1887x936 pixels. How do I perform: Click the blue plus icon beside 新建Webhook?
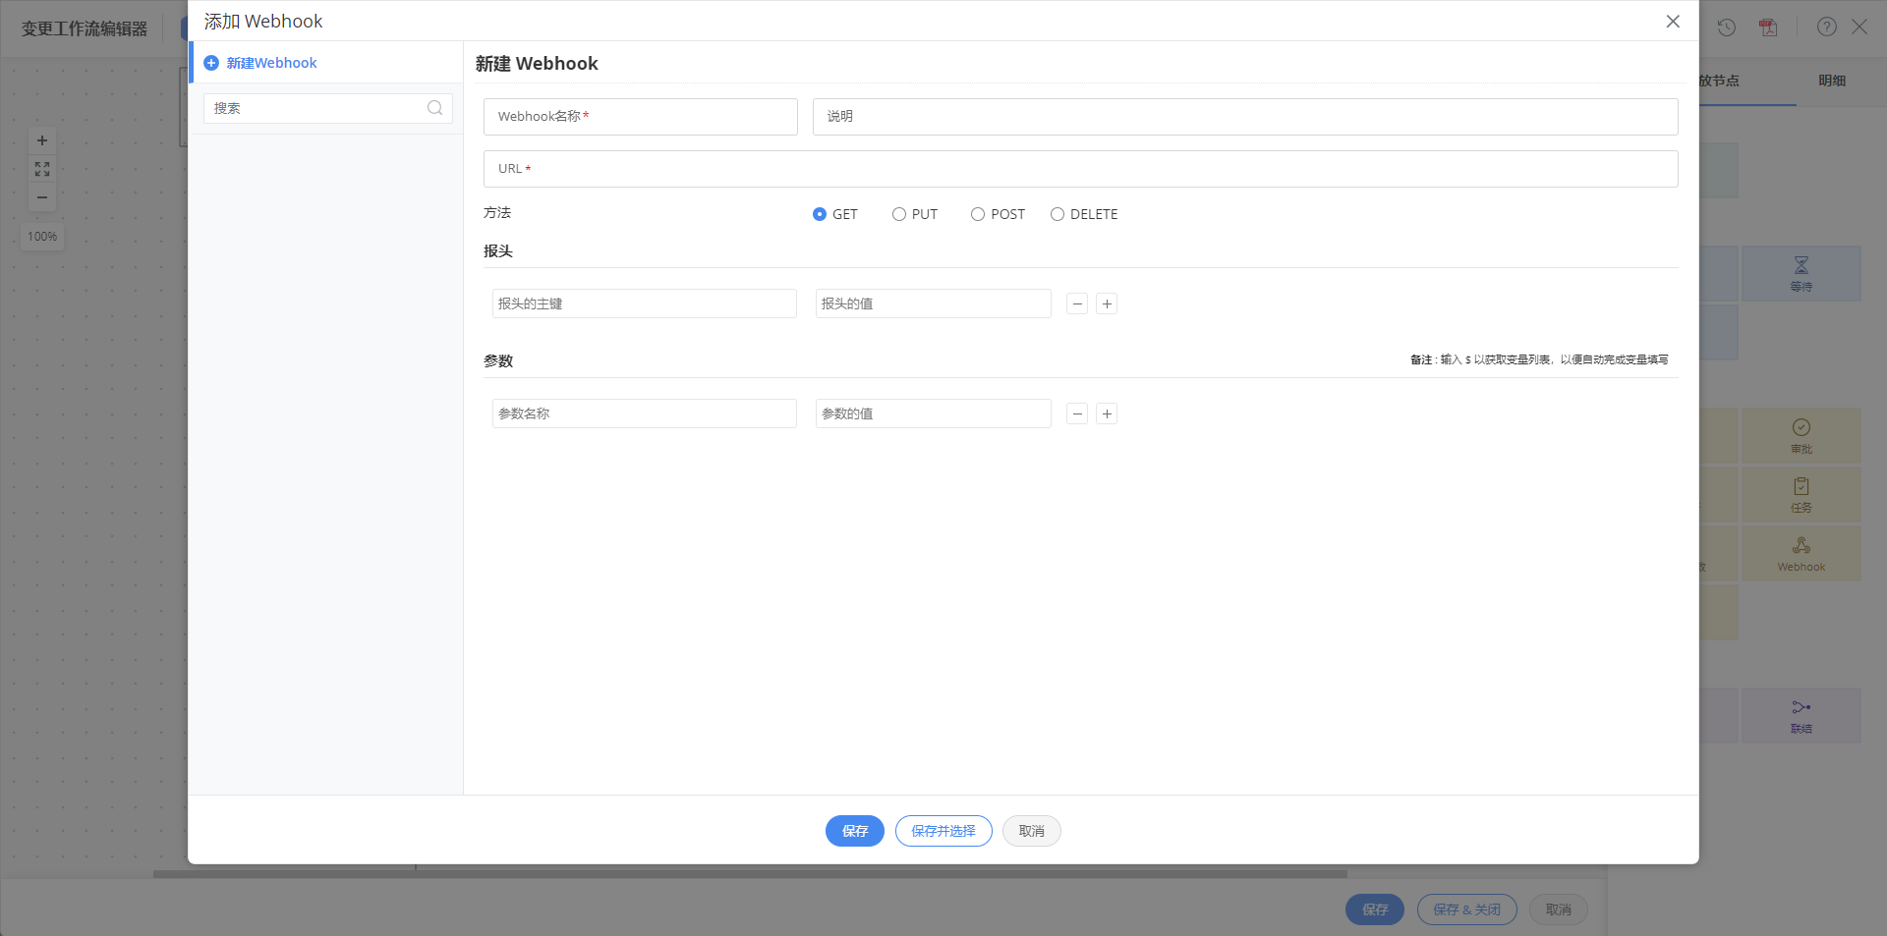pos(211,63)
